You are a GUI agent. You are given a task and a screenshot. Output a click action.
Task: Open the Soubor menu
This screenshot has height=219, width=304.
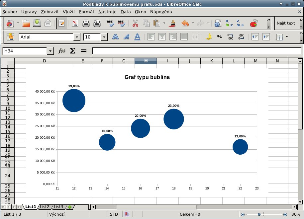click(10, 12)
